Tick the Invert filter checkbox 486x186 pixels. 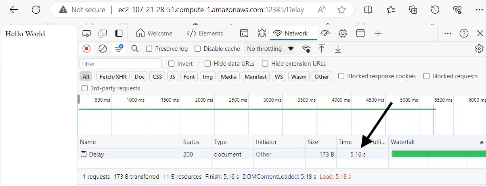tap(172, 64)
